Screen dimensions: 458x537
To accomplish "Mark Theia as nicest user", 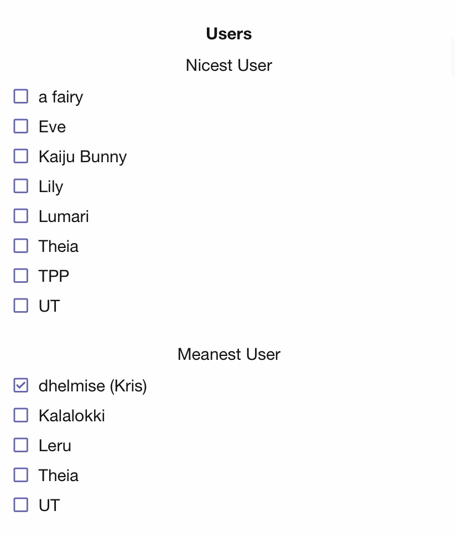I will click(x=21, y=246).
